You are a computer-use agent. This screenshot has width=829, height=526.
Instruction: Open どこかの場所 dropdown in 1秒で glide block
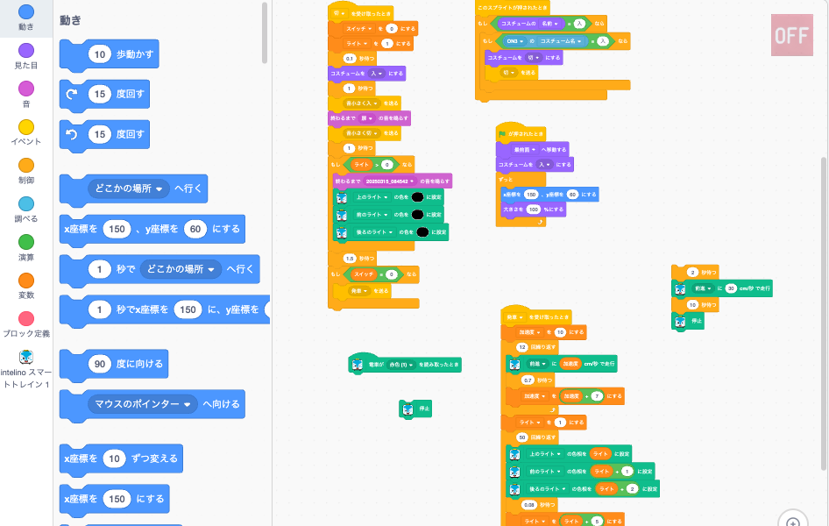tap(181, 270)
